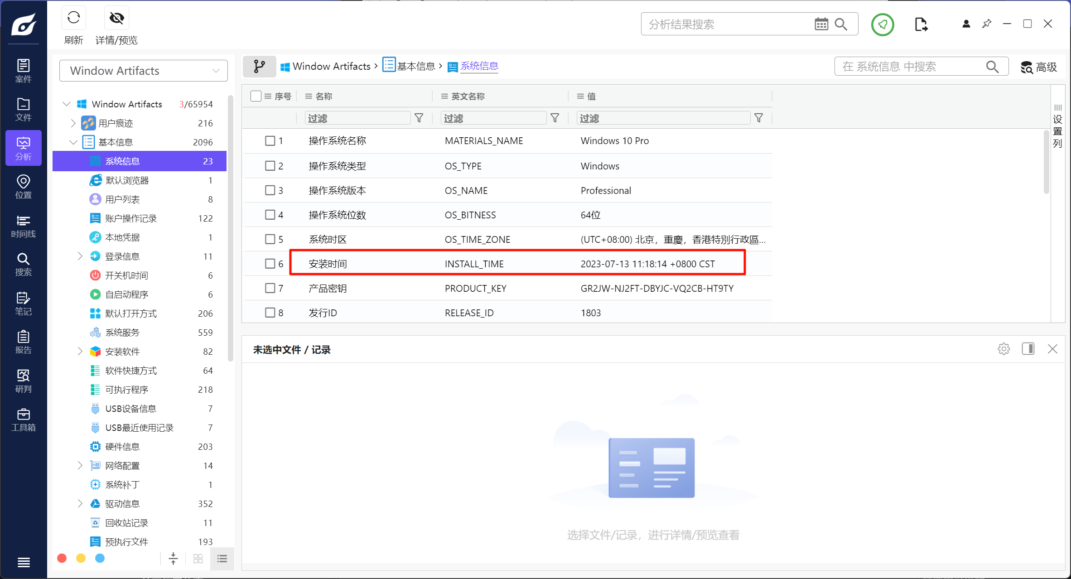The width and height of the screenshot is (1071, 579).
Task: Select 用户列表 in the tree
Action: pos(122,199)
